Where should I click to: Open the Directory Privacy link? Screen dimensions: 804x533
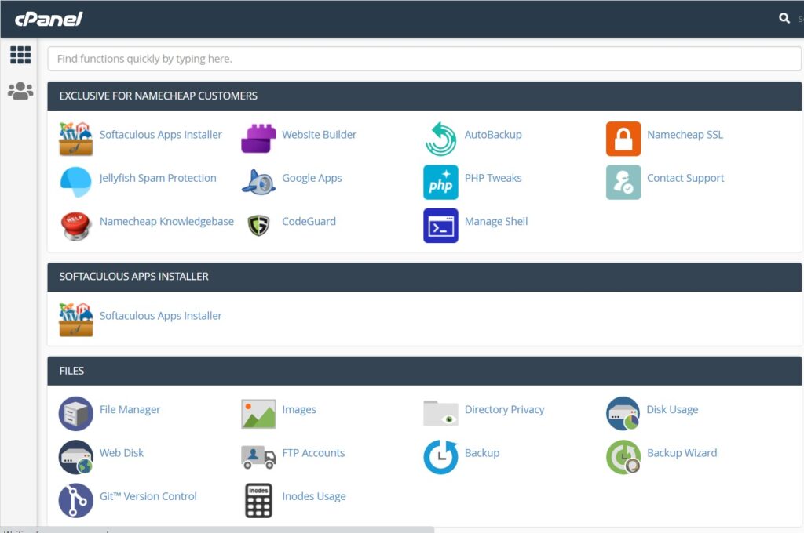click(504, 410)
